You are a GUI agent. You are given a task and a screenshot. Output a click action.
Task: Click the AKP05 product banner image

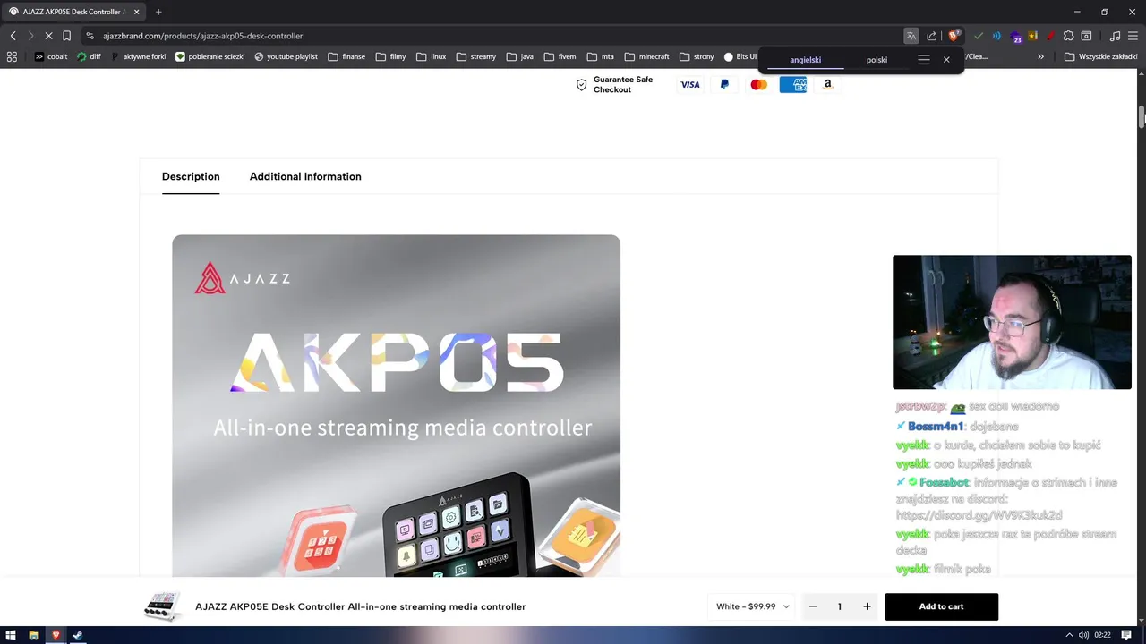pos(396,405)
